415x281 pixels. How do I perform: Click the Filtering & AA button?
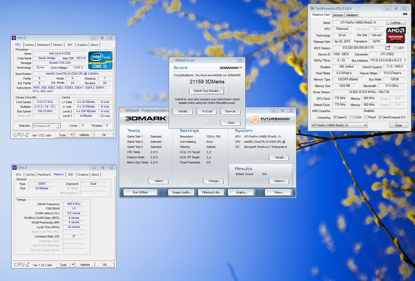(x=212, y=192)
